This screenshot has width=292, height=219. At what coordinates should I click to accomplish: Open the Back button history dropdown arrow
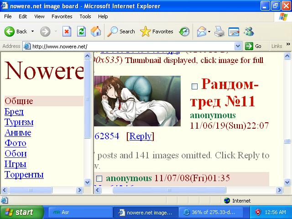point(32,31)
